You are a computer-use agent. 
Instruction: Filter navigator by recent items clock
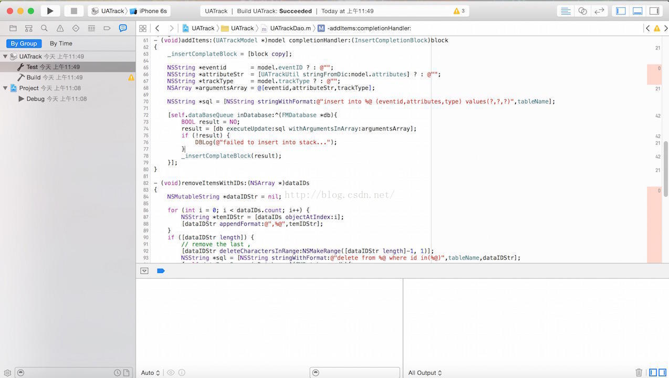pos(118,373)
